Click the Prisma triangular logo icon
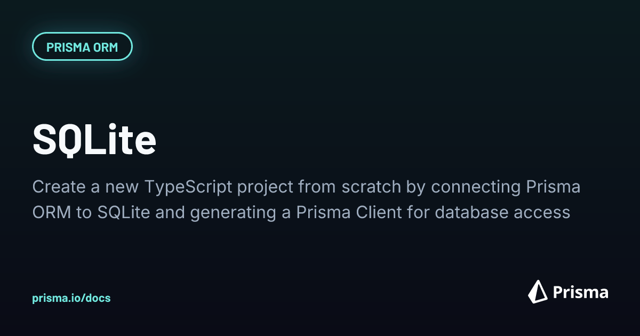640x336 pixels. tap(538, 292)
